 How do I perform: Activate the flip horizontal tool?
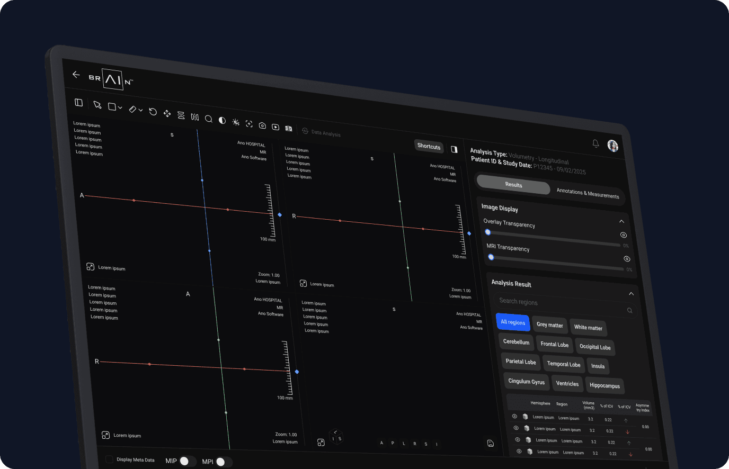tap(194, 116)
